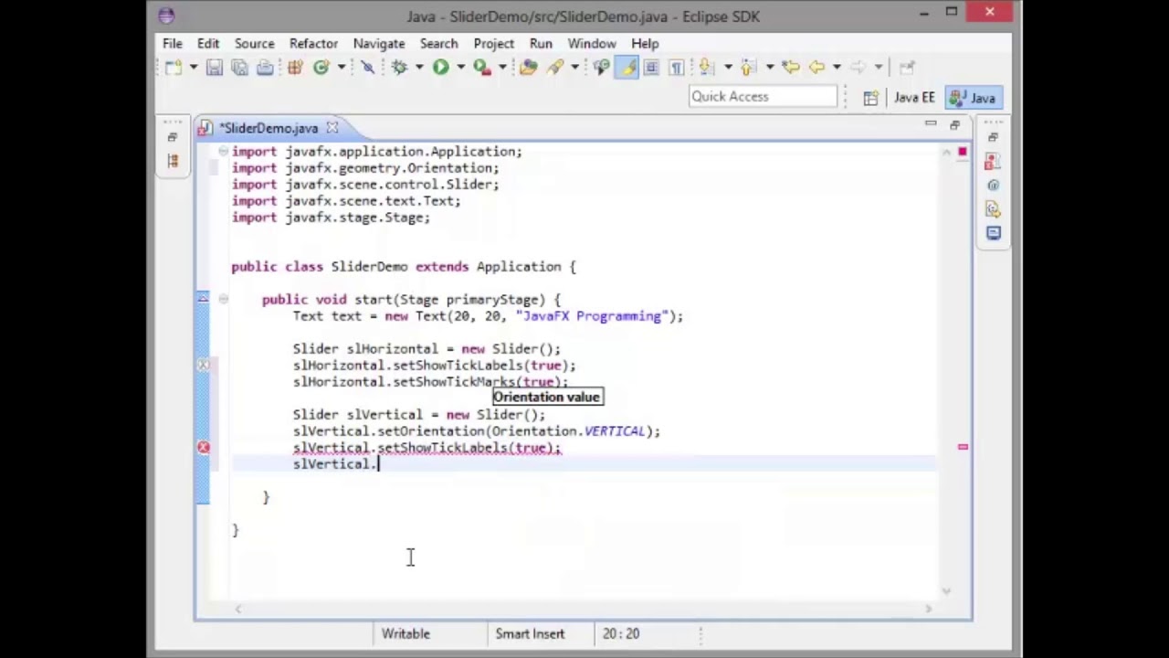Minimize the editor area
The width and height of the screenshot is (1169, 658).
(931, 124)
